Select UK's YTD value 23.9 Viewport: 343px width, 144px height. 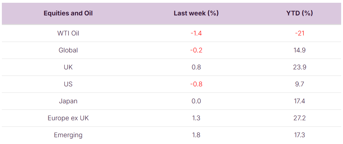[300, 67]
